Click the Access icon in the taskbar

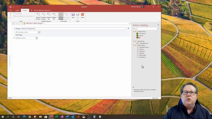pyautogui.click(x=51, y=117)
